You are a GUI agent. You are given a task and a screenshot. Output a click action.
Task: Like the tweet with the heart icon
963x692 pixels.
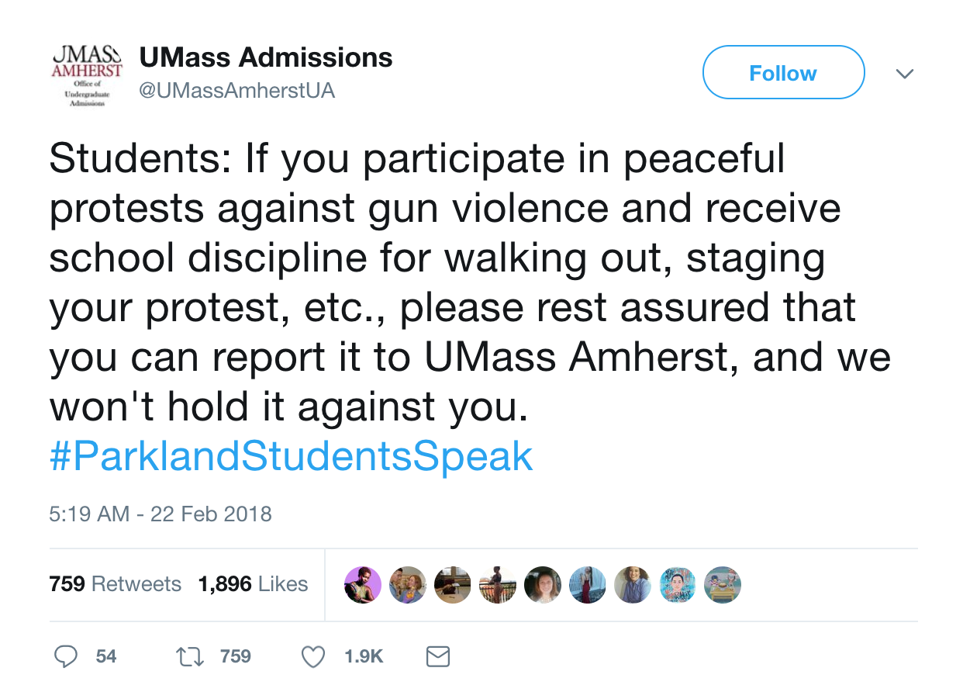[x=312, y=657]
